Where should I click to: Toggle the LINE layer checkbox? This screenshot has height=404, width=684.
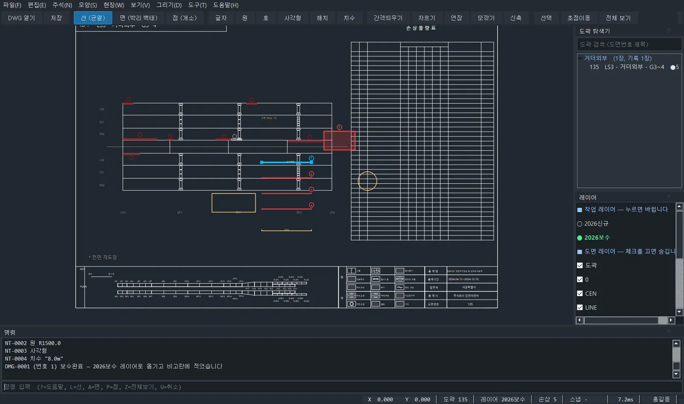[580, 307]
